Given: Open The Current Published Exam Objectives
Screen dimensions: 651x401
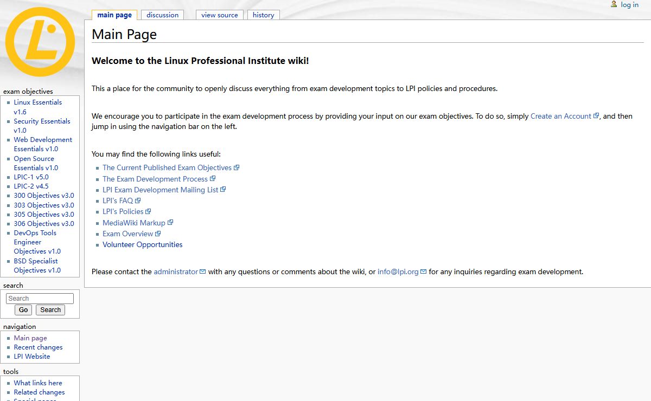Looking at the screenshot, I should pos(167,168).
